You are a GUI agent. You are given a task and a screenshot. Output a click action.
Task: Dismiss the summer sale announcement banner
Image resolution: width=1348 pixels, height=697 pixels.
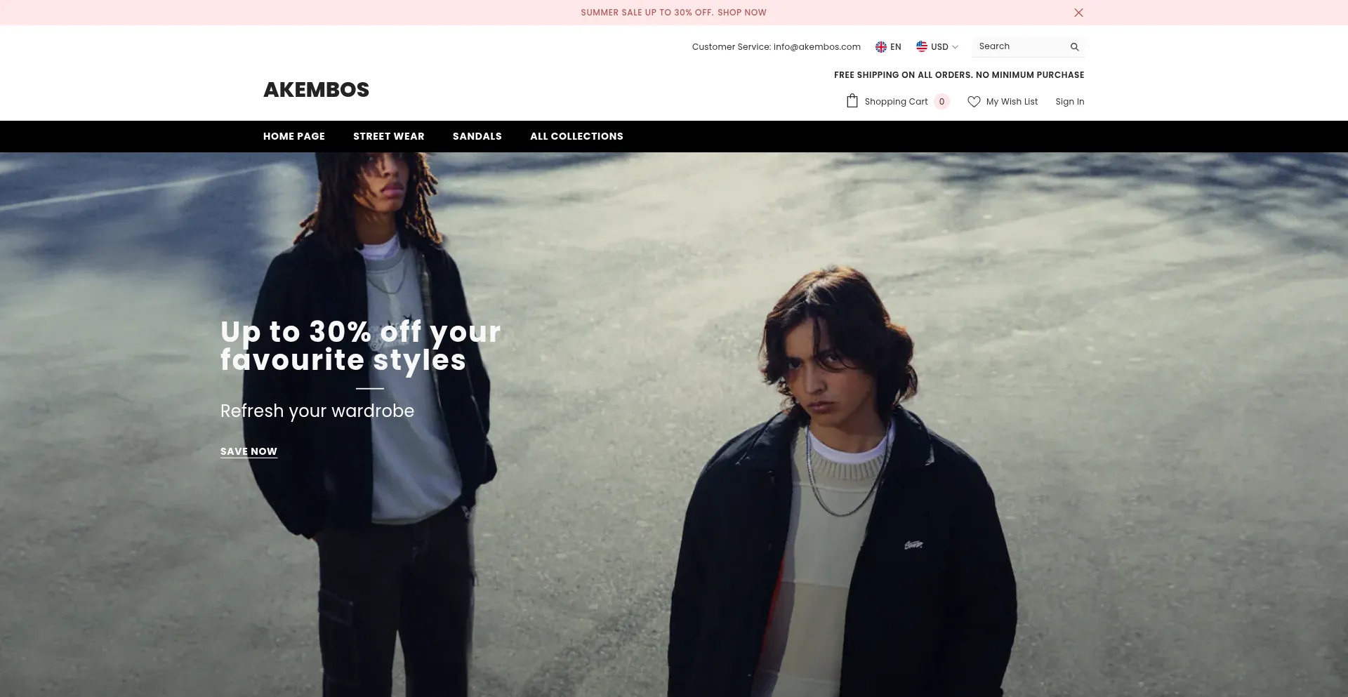(1078, 13)
